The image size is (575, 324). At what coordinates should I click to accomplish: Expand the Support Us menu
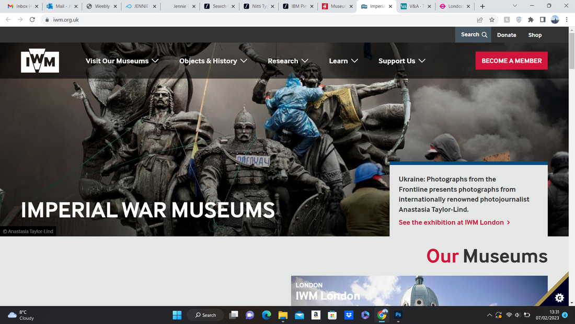pos(402,61)
